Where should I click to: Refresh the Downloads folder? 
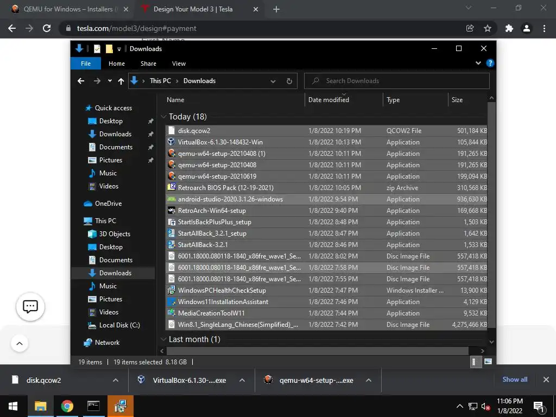(289, 81)
